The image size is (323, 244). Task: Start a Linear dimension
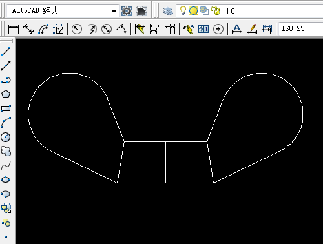(x=14, y=29)
